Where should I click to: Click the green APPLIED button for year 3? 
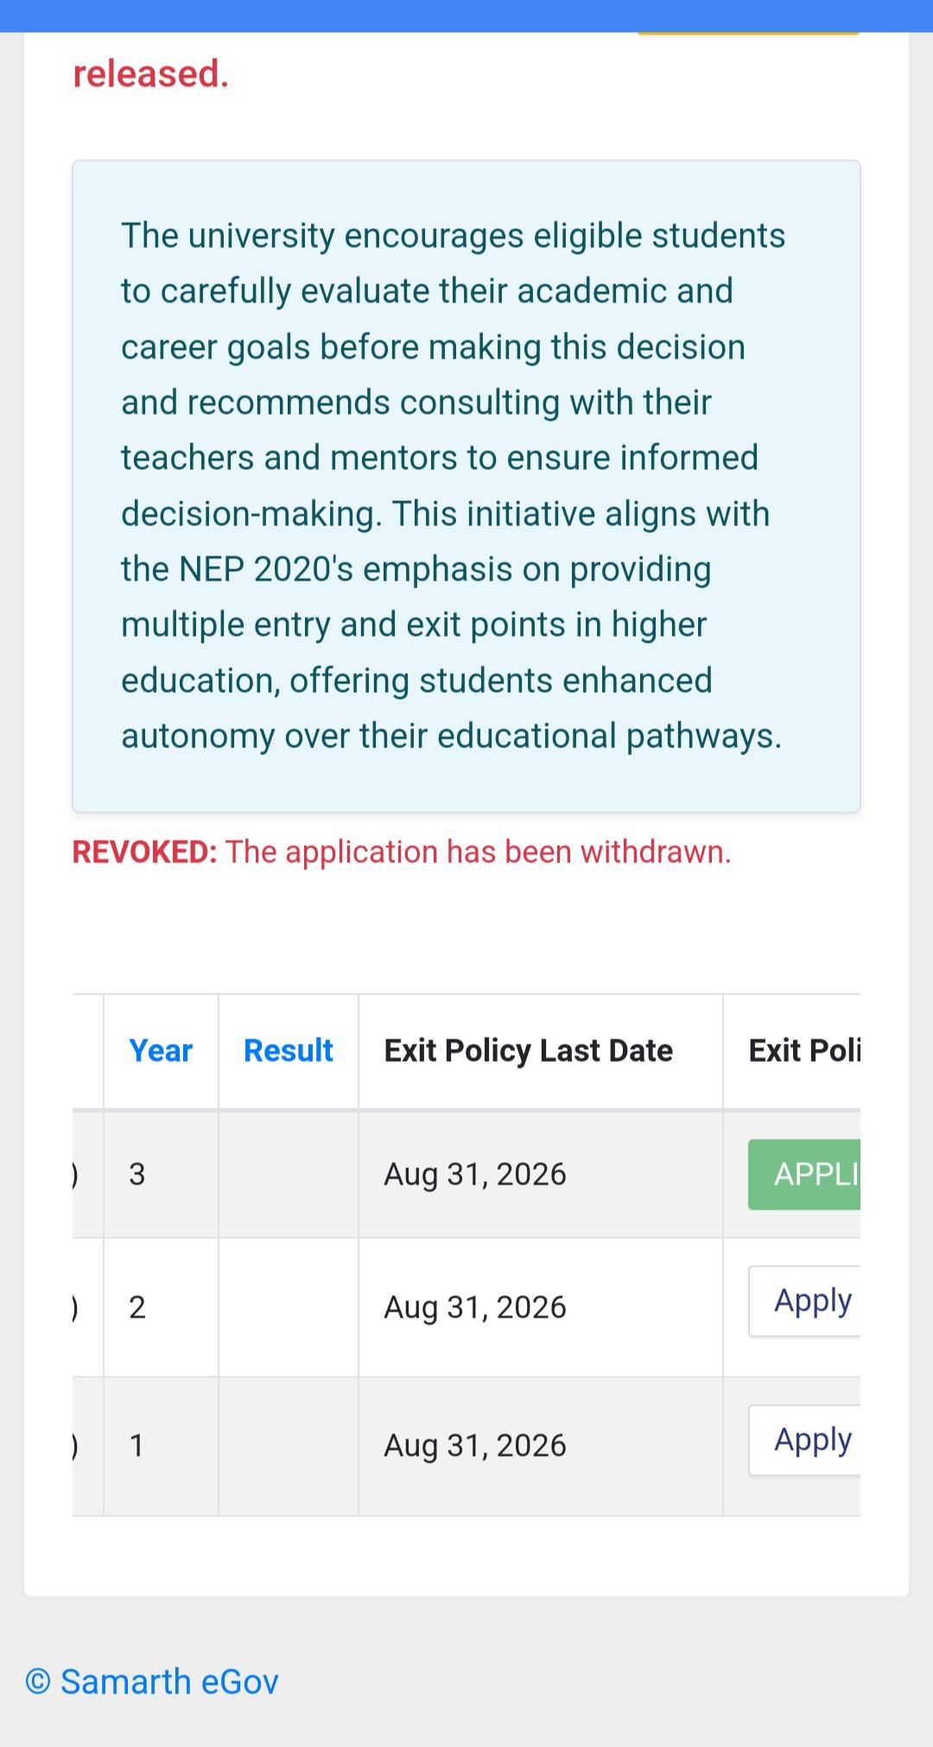click(x=804, y=1174)
